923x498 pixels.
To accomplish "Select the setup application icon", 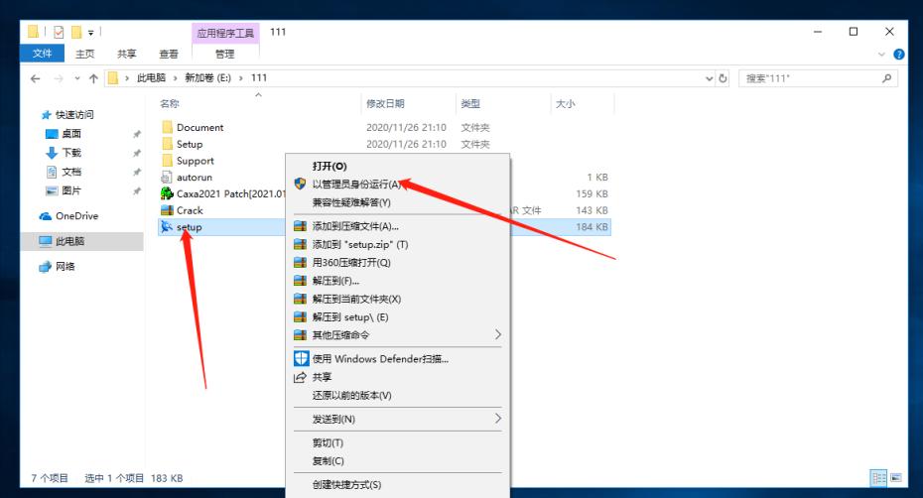I will [167, 227].
